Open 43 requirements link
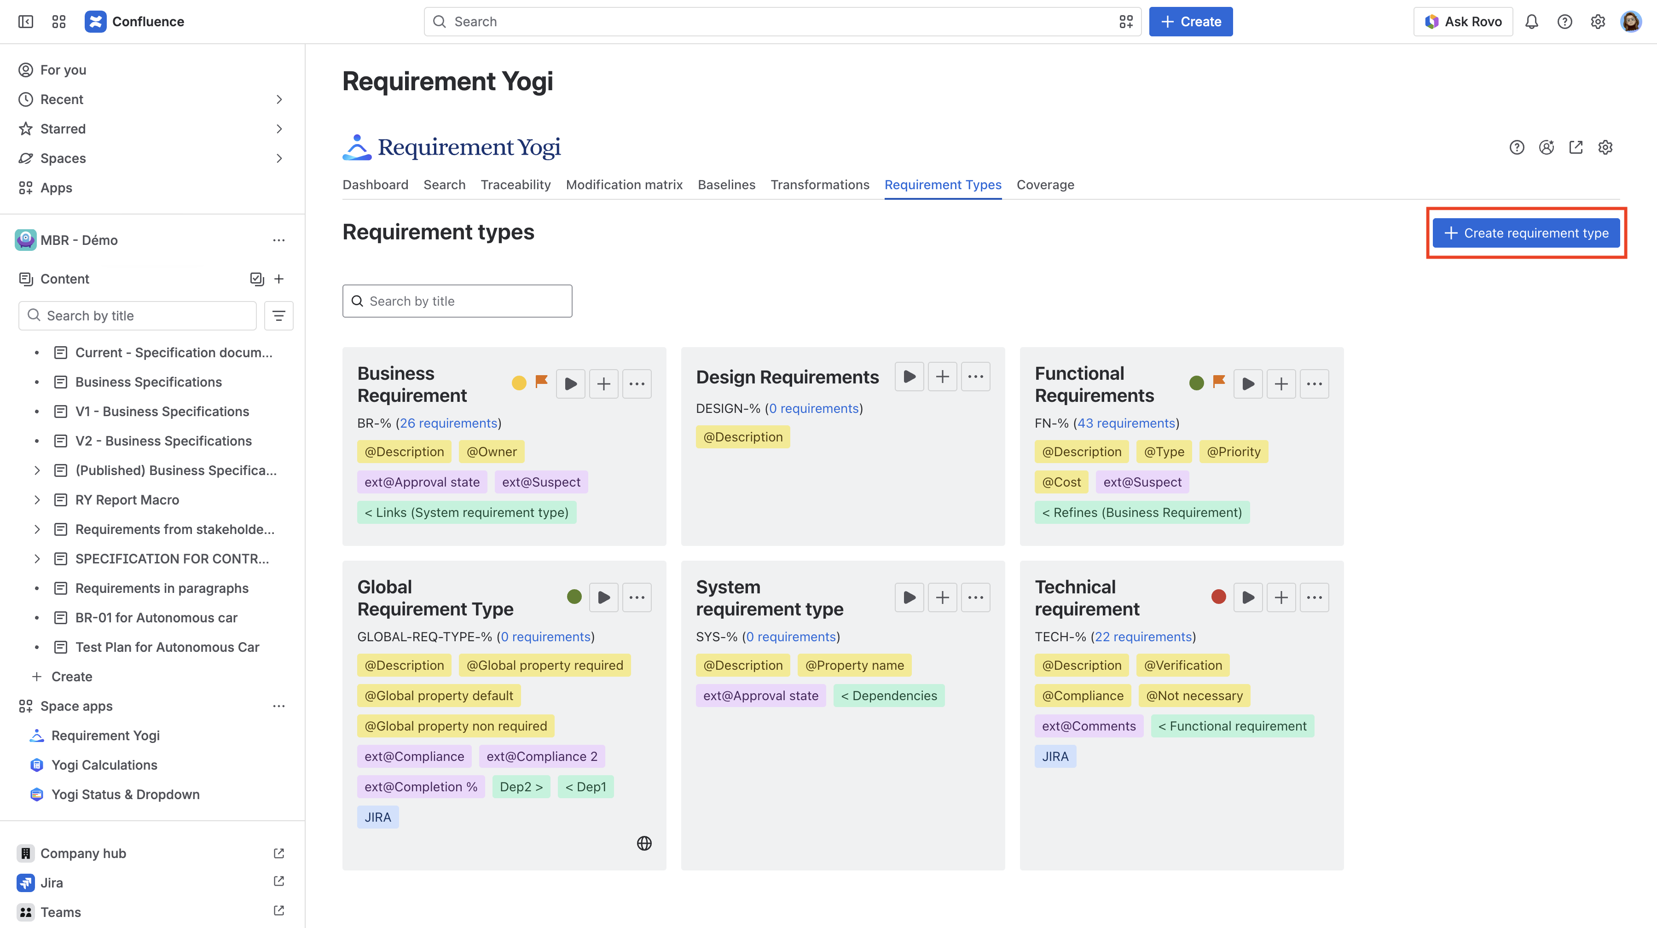Screen dimensions: 1657x928 click(x=1126, y=423)
